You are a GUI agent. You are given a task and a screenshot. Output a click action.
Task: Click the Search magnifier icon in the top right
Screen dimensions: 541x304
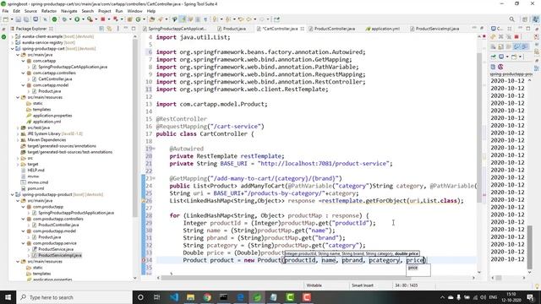click(x=512, y=19)
